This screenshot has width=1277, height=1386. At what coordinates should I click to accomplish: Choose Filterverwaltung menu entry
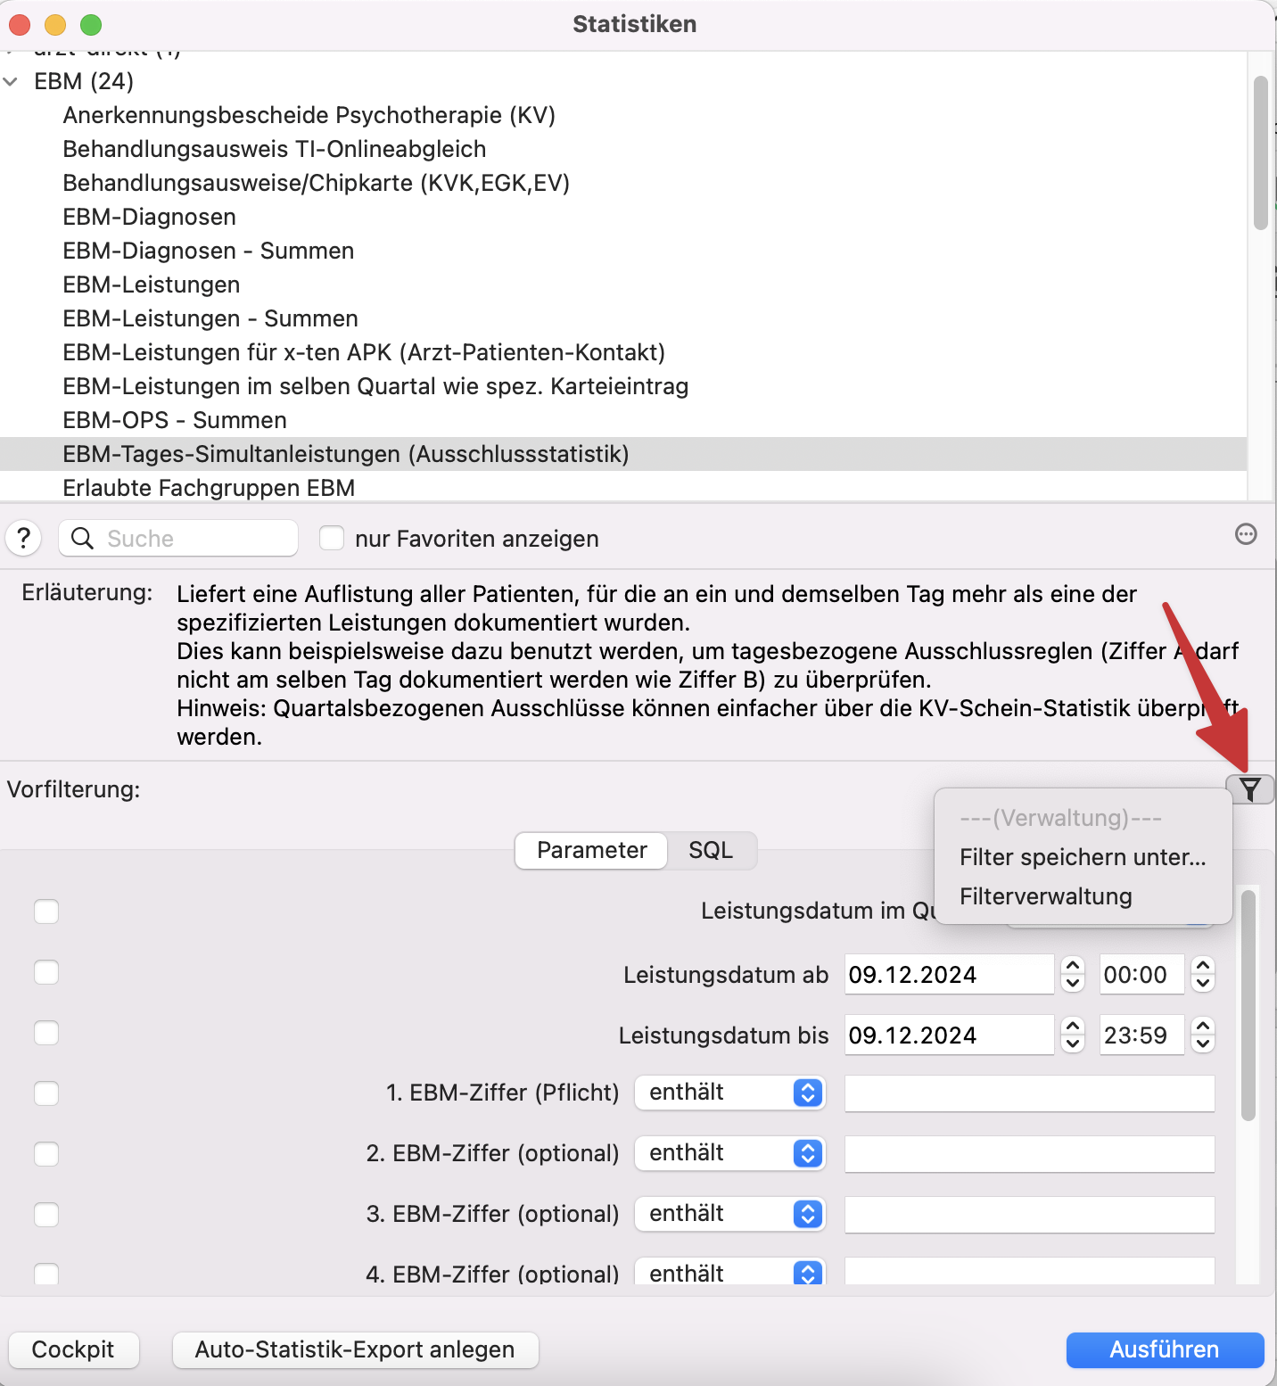1083,896
